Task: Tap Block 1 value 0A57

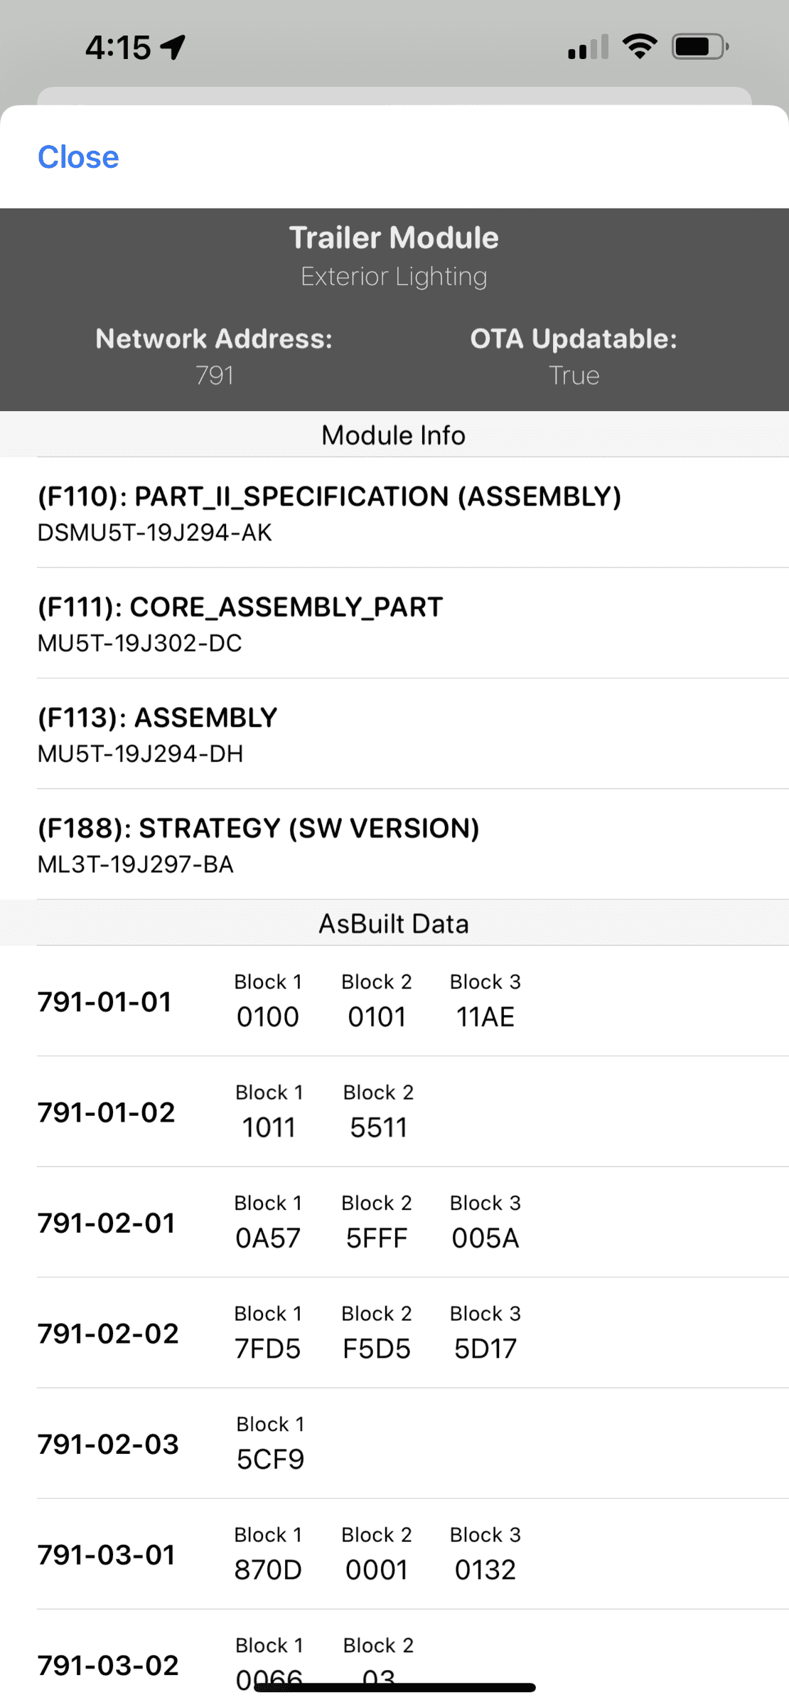Action: [268, 1238]
